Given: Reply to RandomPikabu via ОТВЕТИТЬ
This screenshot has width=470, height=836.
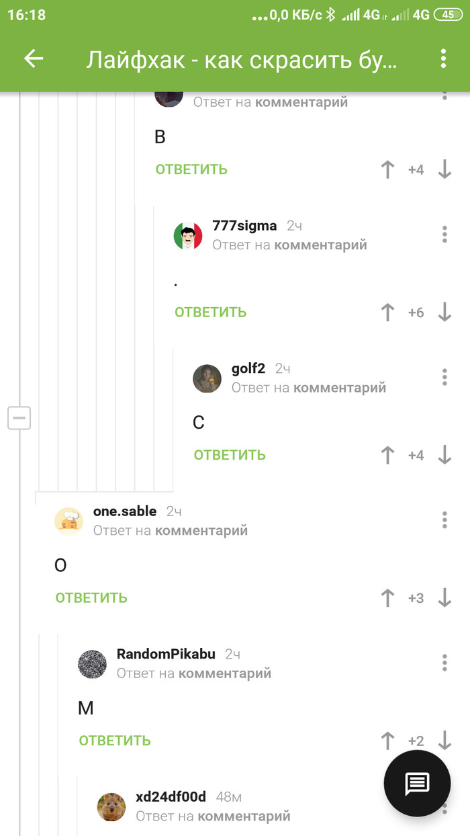Looking at the screenshot, I should click(115, 741).
